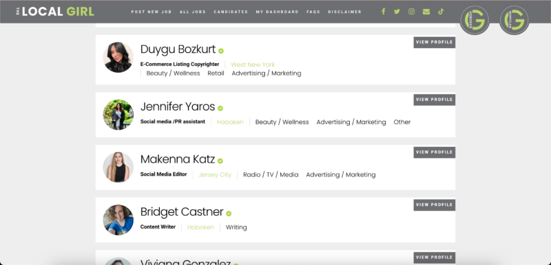This screenshot has height=265, width=551.
Task: Click the West New York location link
Action: [x=253, y=65]
